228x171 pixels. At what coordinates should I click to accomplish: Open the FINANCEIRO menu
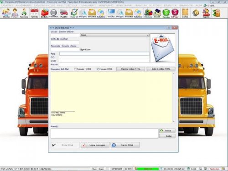click(x=141, y=5)
